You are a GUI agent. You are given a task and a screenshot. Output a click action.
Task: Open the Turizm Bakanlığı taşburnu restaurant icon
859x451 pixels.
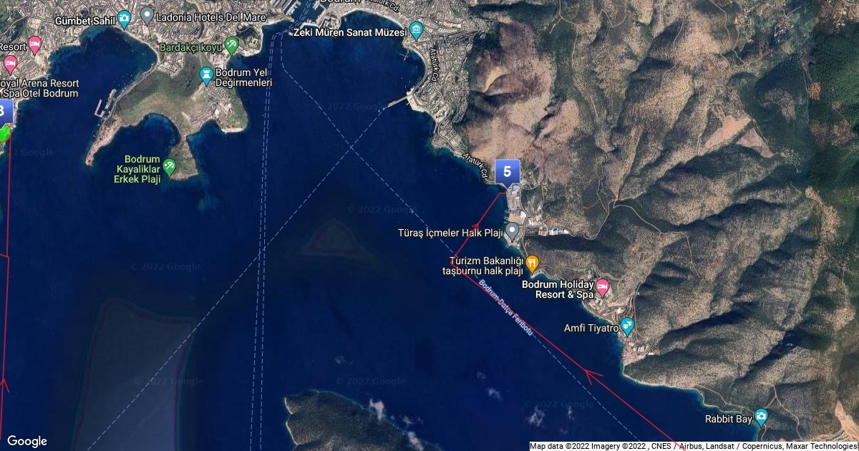point(532,263)
